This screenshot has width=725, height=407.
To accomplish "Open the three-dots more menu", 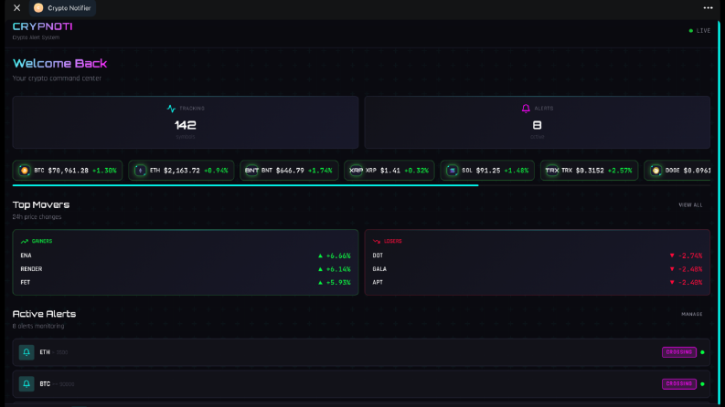I will point(708,8).
